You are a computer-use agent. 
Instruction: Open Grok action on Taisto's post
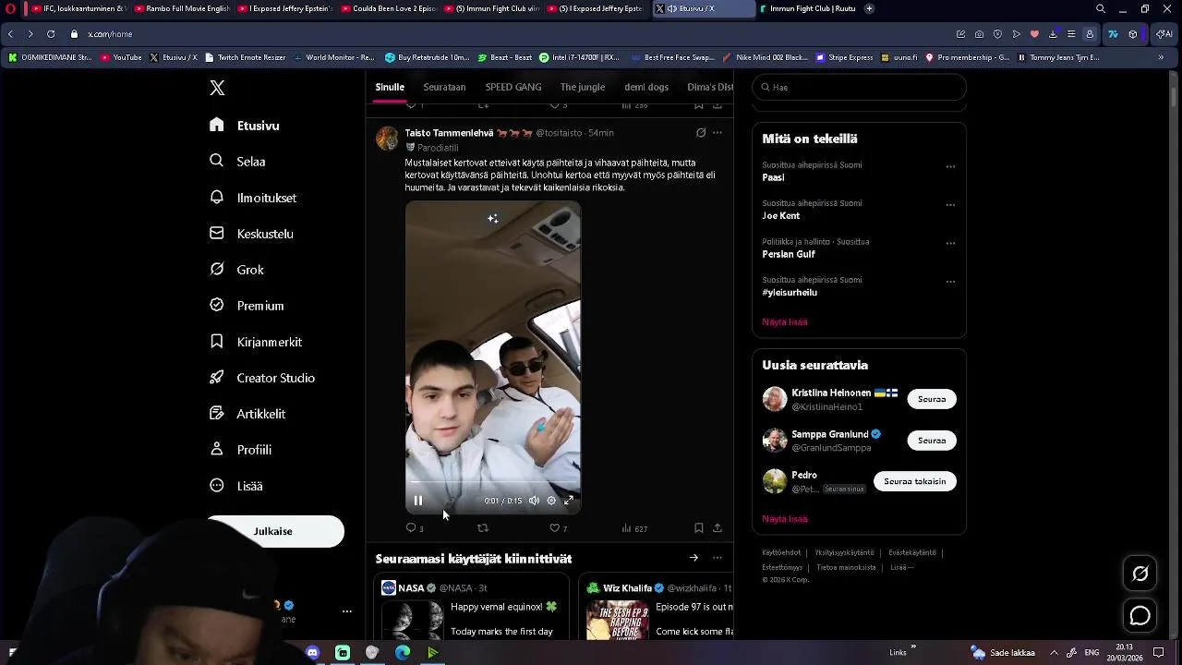point(701,133)
